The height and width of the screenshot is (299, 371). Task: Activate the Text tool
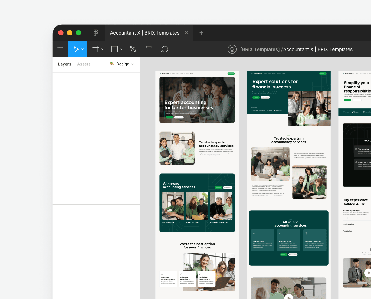pos(149,49)
